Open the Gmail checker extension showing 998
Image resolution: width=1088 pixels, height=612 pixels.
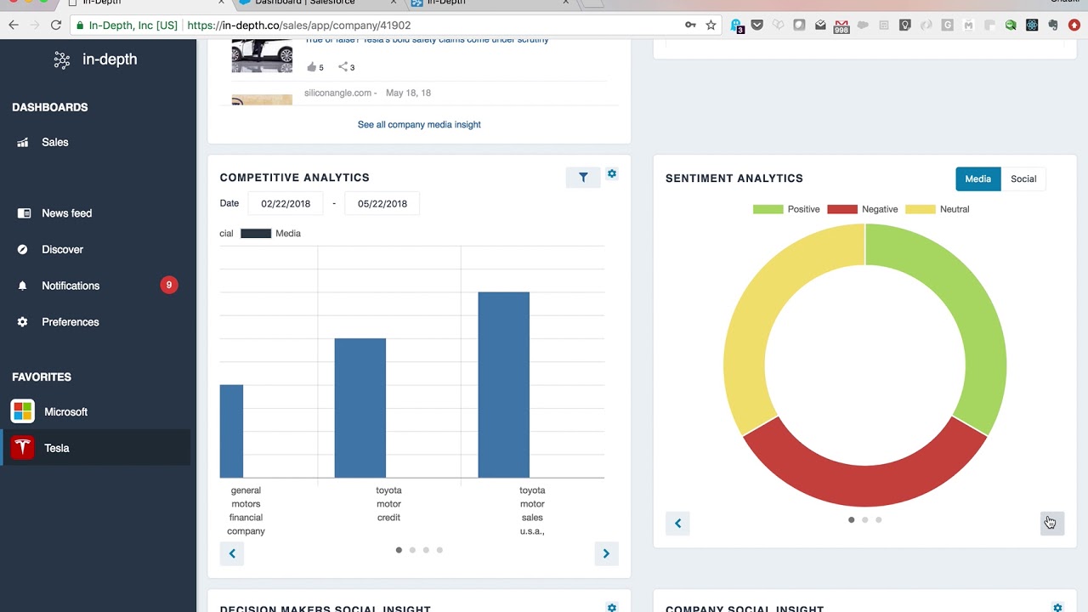pyautogui.click(x=841, y=26)
